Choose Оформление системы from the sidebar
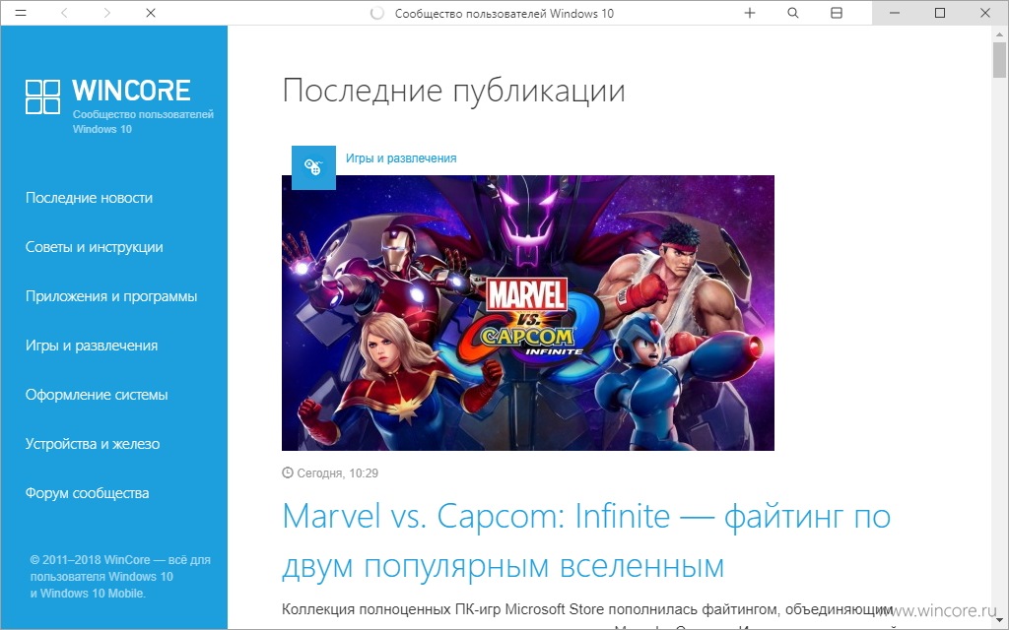Image resolution: width=1009 pixels, height=630 pixels. pos(97,395)
